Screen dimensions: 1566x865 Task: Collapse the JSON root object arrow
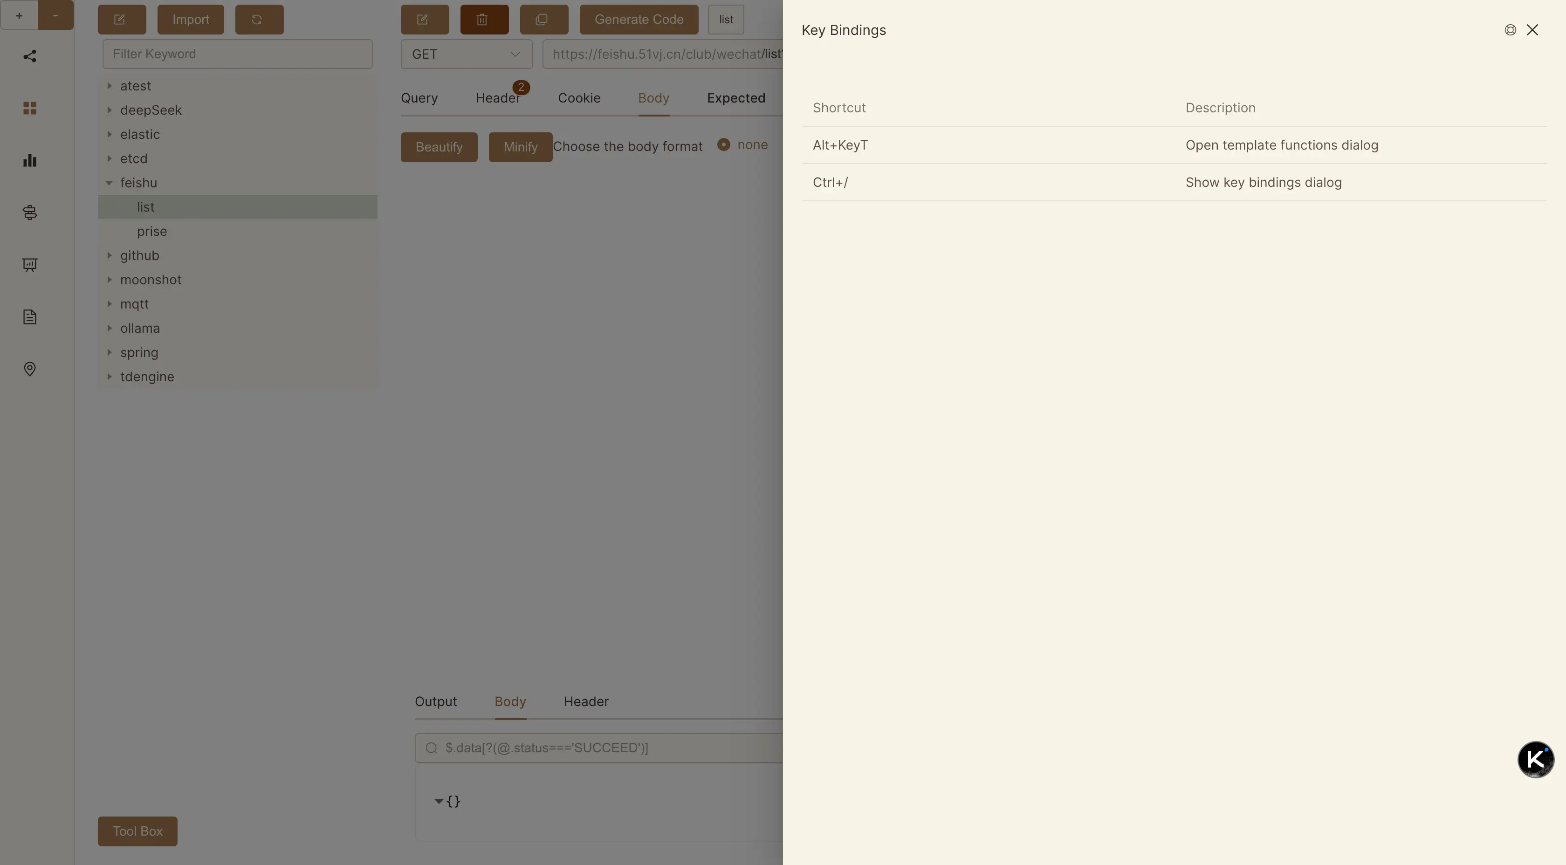click(438, 801)
